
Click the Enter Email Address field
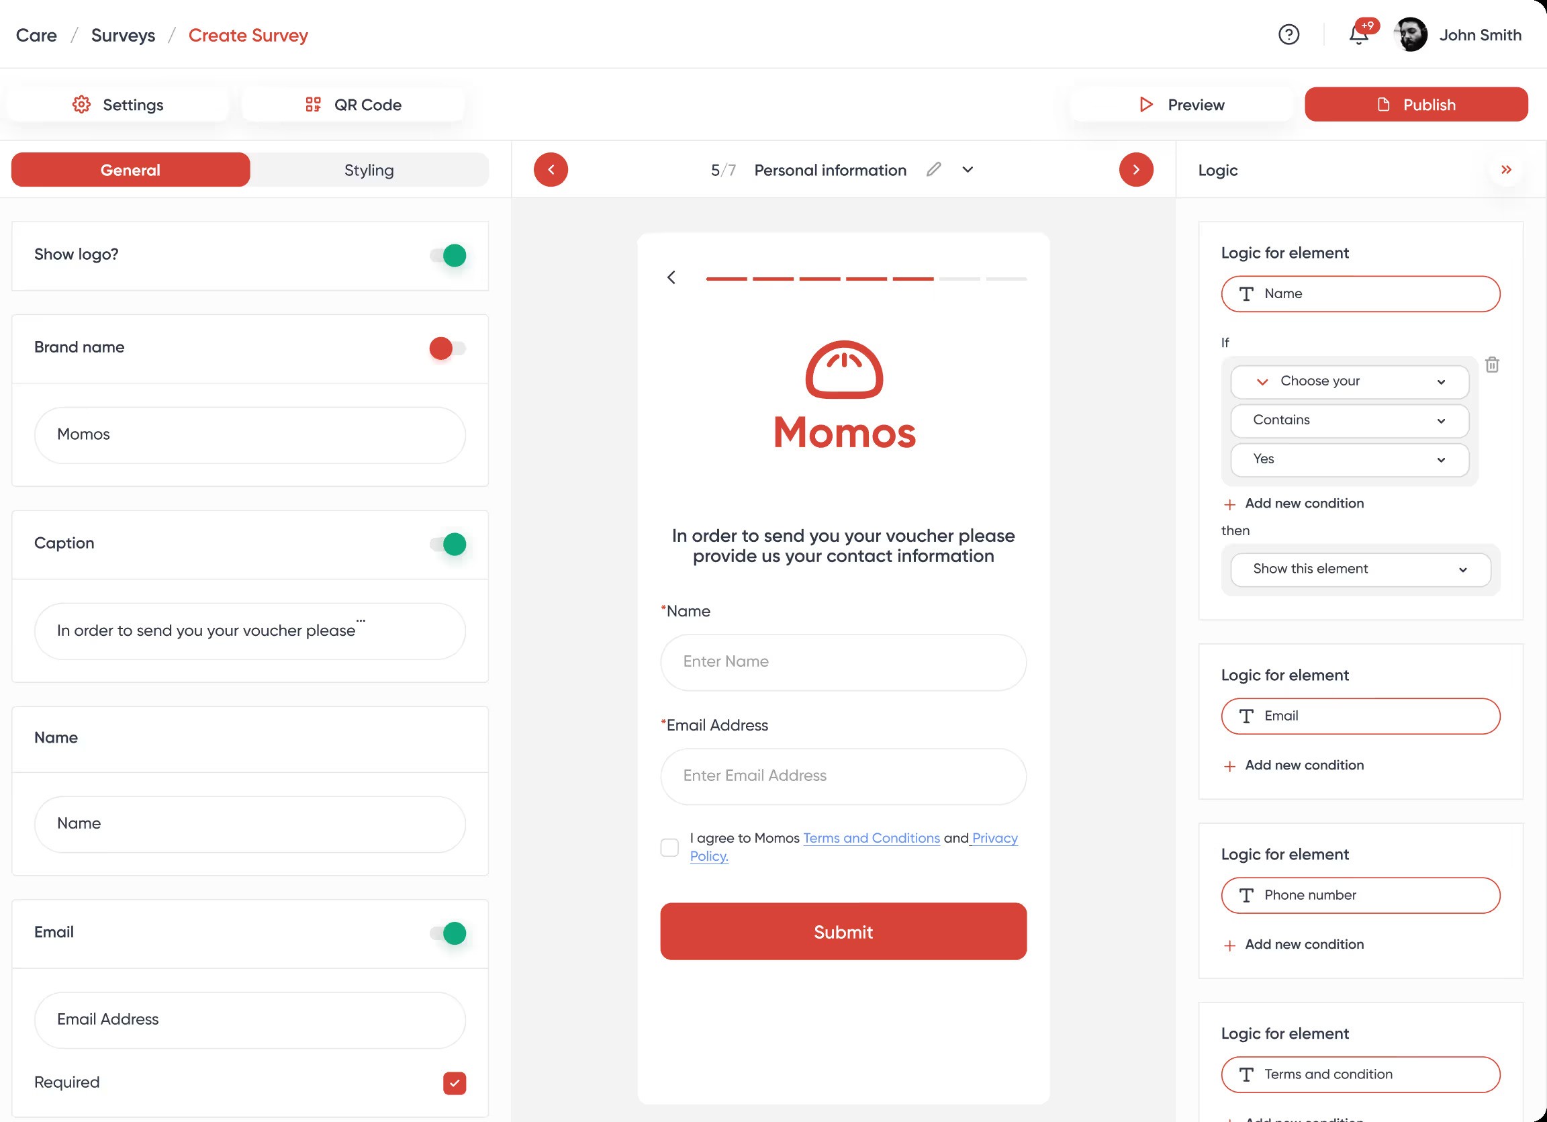843,776
